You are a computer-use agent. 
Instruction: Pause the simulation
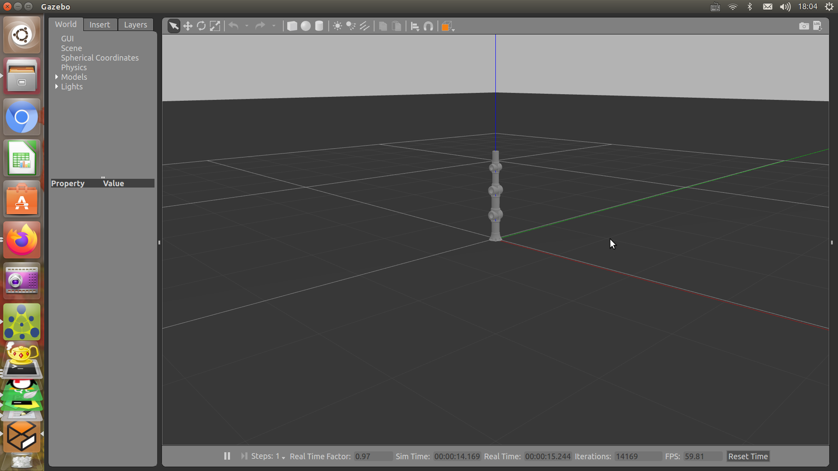click(227, 456)
